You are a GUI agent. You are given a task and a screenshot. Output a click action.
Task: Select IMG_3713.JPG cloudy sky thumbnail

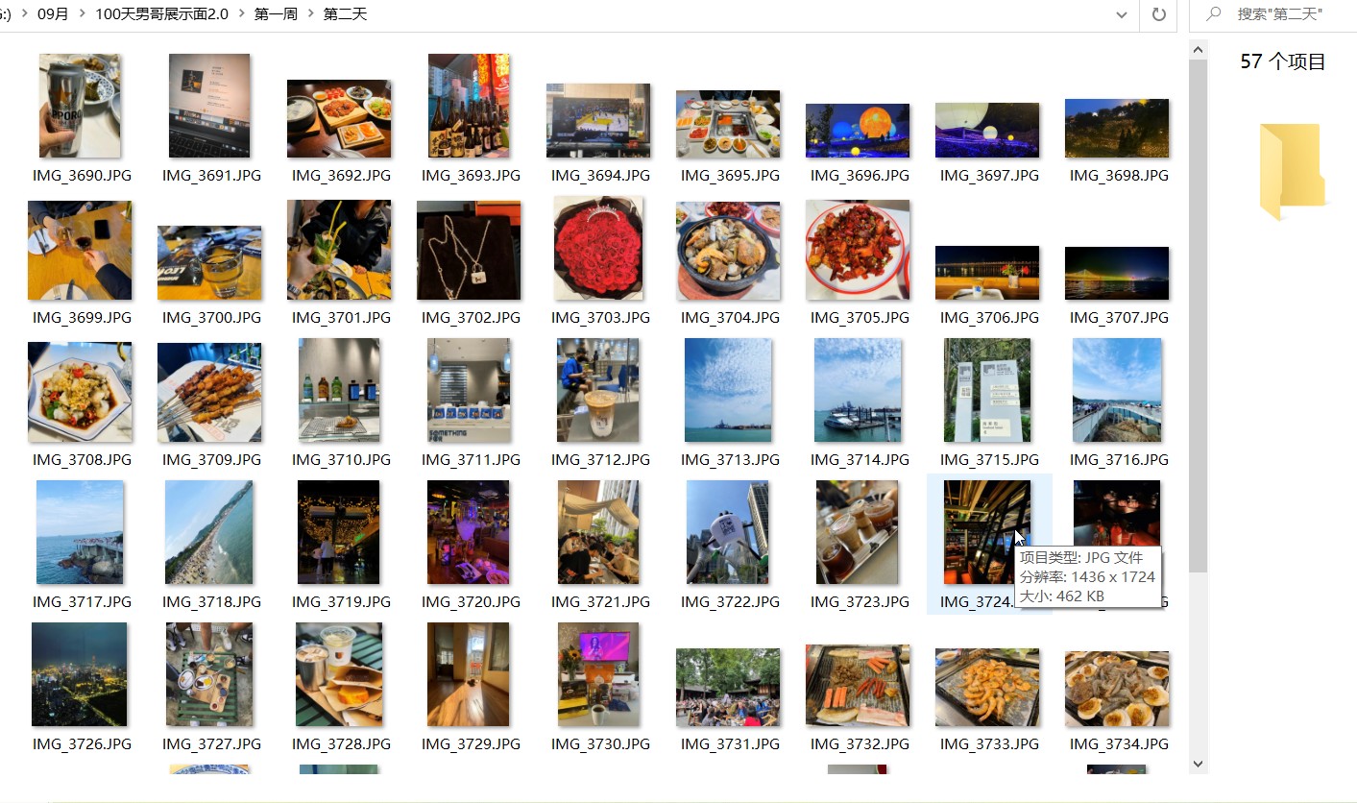click(x=728, y=390)
